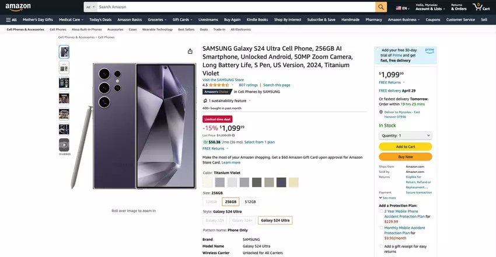Viewport: 496px width, 257px height.
Task: Enable the add a gift receipt checkbox
Action: (x=381, y=246)
